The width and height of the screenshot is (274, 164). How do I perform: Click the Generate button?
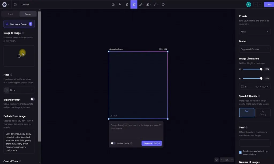coord(148,143)
